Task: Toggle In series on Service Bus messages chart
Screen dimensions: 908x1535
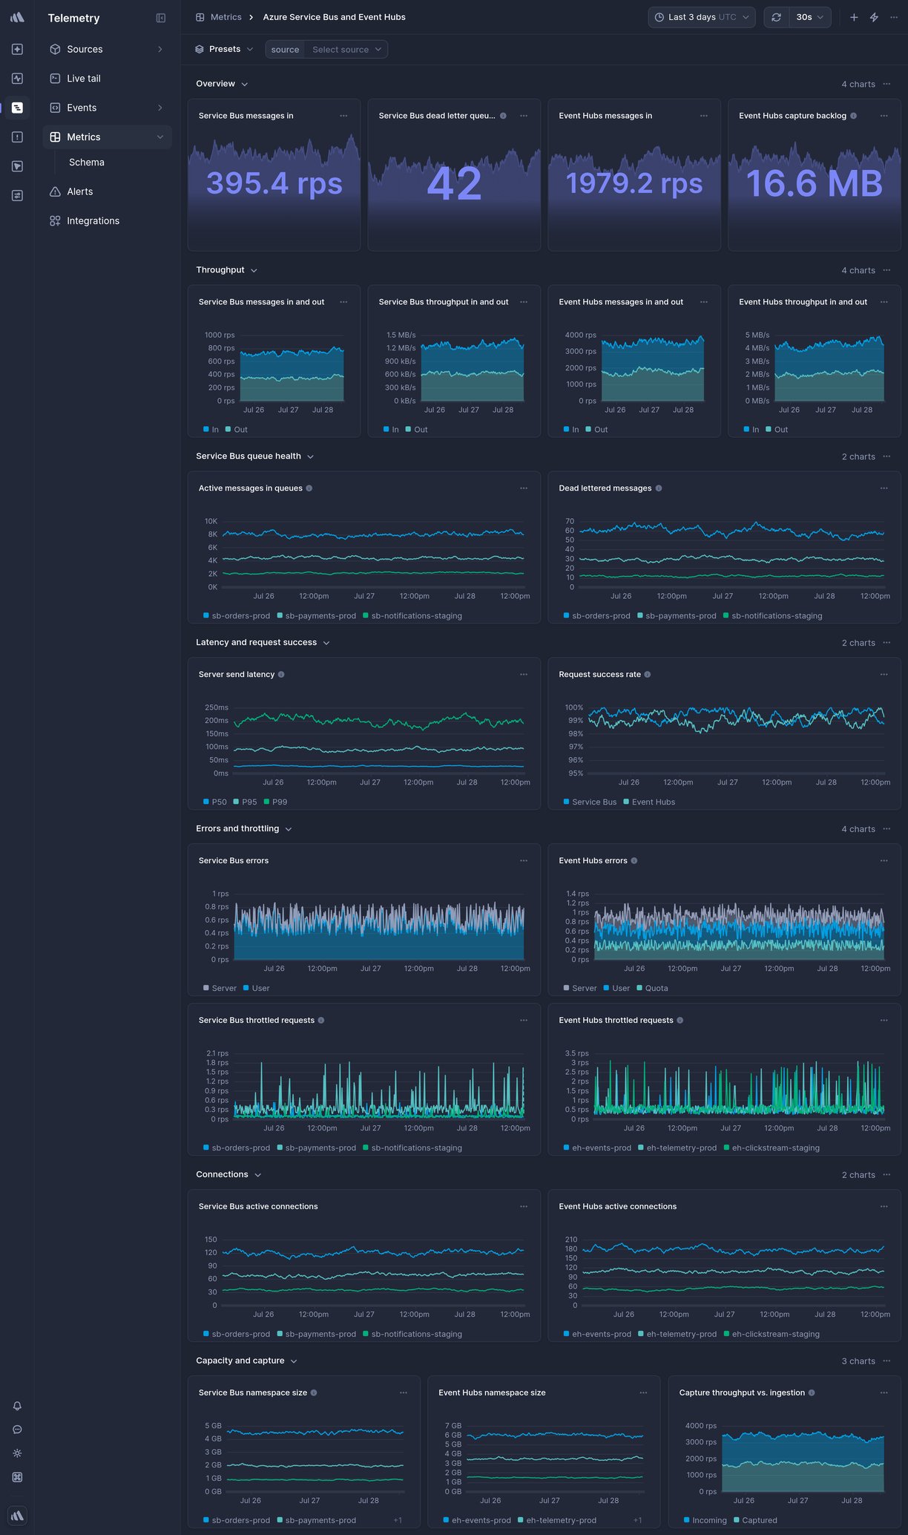Action: point(211,430)
